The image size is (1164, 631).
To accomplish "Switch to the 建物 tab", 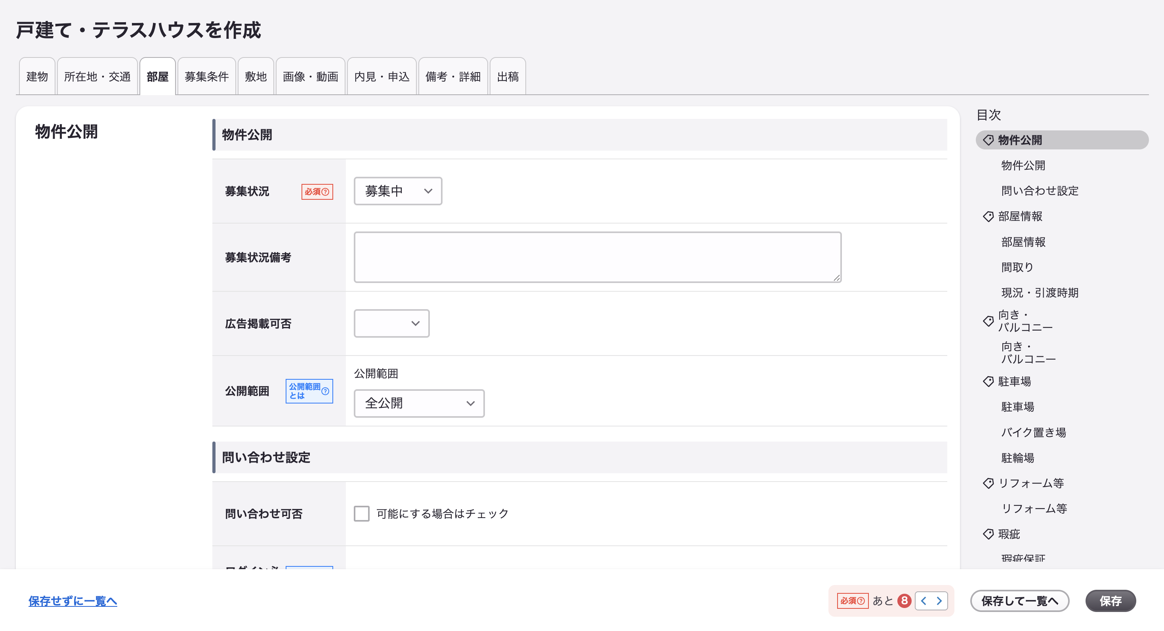I will pyautogui.click(x=37, y=76).
